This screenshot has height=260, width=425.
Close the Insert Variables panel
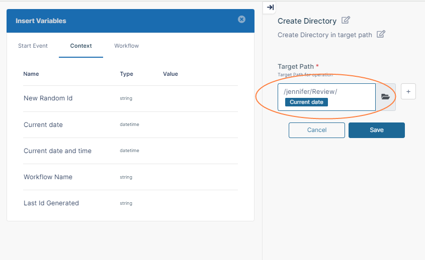point(241,20)
